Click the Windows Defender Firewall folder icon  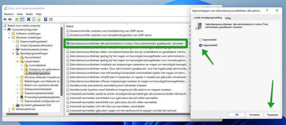tap(22, 77)
